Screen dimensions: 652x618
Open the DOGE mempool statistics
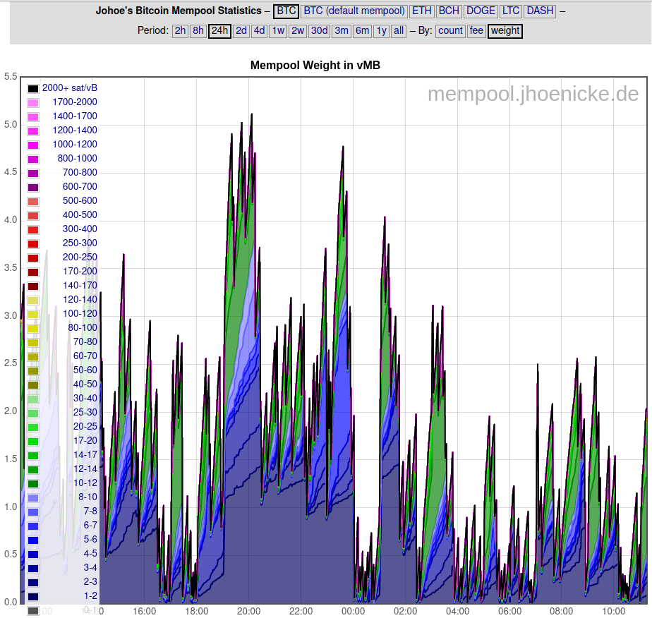(481, 11)
